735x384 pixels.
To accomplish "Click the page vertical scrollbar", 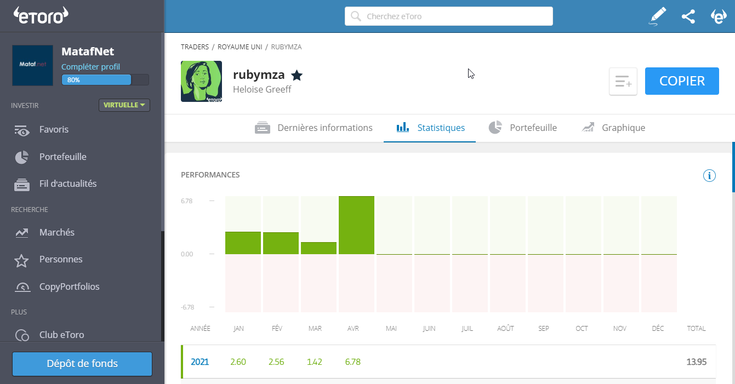I will pyautogui.click(x=733, y=167).
